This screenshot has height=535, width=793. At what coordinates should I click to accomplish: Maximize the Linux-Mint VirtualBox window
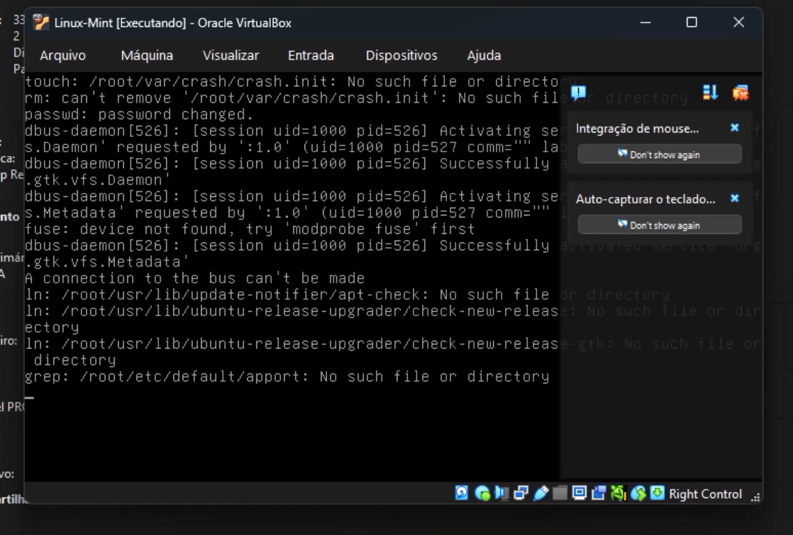[x=691, y=22]
